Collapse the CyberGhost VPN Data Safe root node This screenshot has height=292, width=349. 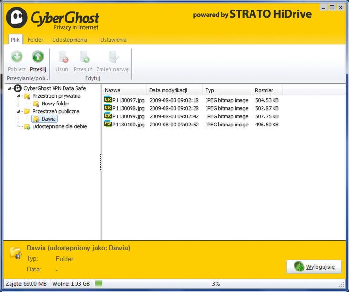9,89
